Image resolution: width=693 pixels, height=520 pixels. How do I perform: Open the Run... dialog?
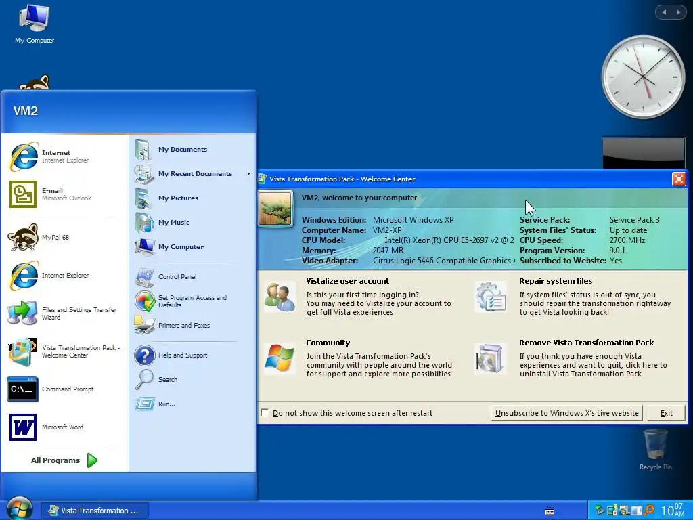tap(193, 404)
